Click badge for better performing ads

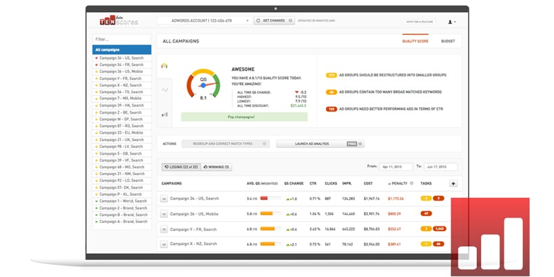331,109
